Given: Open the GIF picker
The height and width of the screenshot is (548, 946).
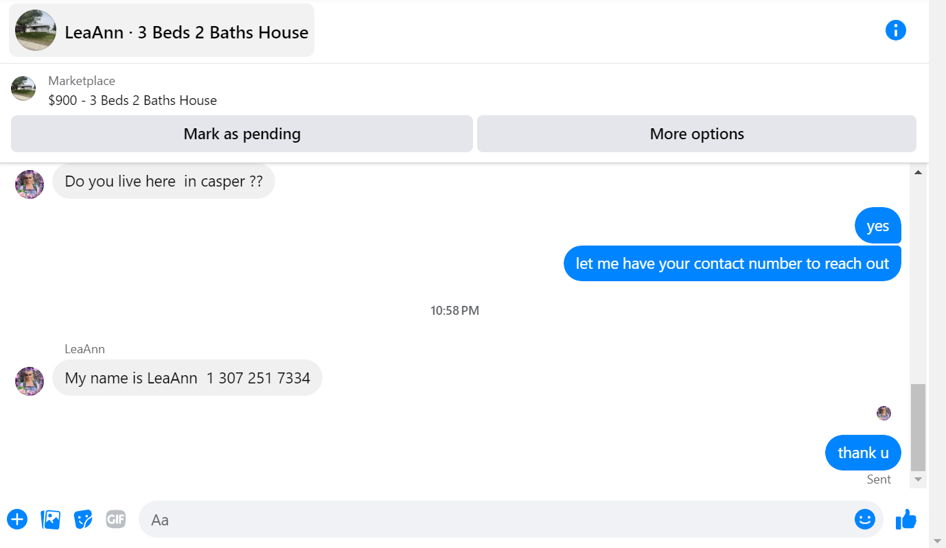Looking at the screenshot, I should pos(116,519).
